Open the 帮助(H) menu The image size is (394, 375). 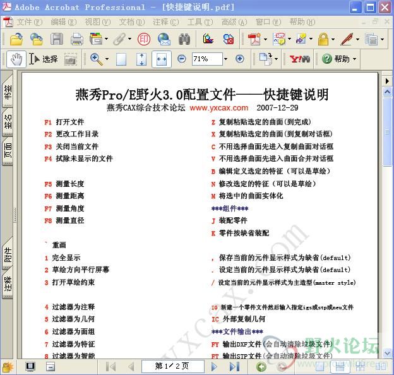tap(302, 22)
